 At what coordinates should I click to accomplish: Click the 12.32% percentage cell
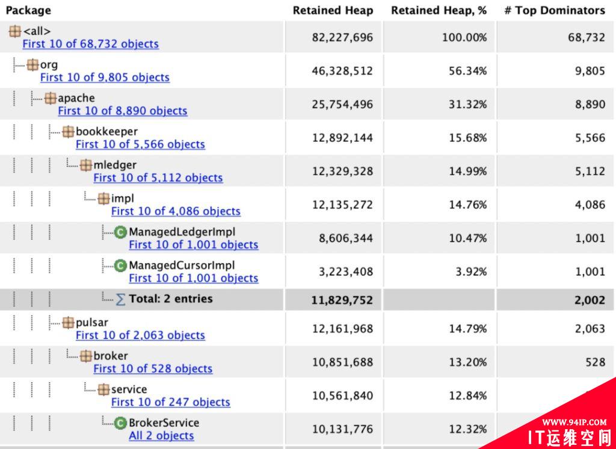click(x=467, y=429)
